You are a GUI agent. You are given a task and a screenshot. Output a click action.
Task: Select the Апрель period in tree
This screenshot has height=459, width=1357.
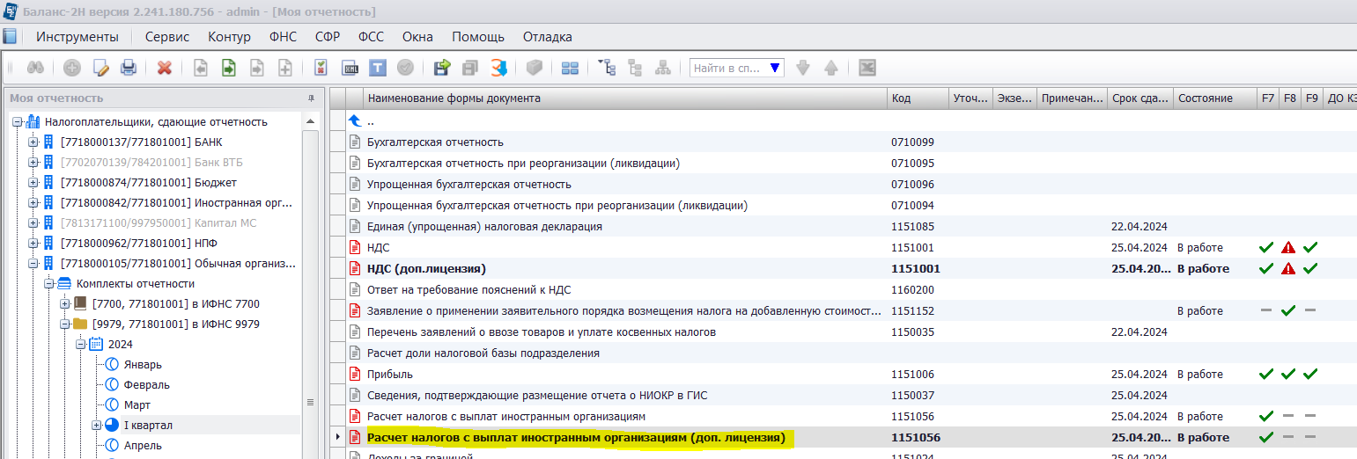pyautogui.click(x=143, y=445)
